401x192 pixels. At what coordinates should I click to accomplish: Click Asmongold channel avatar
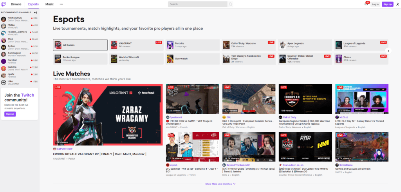pos(4,54)
